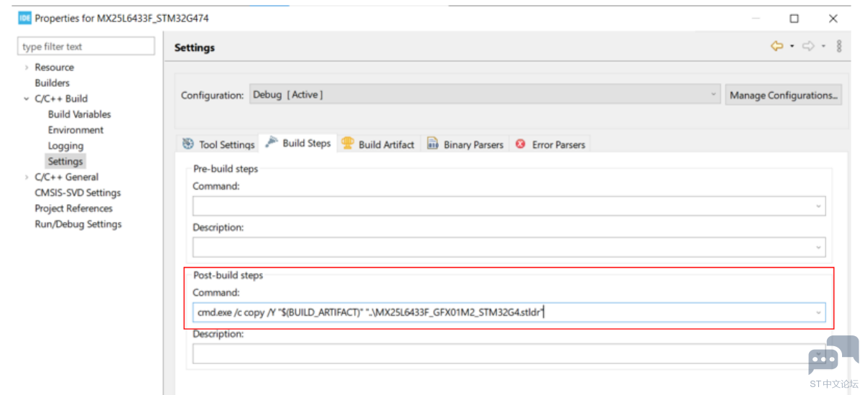Click the Error Parsers red icon
This screenshot has width=865, height=395.
click(x=521, y=144)
